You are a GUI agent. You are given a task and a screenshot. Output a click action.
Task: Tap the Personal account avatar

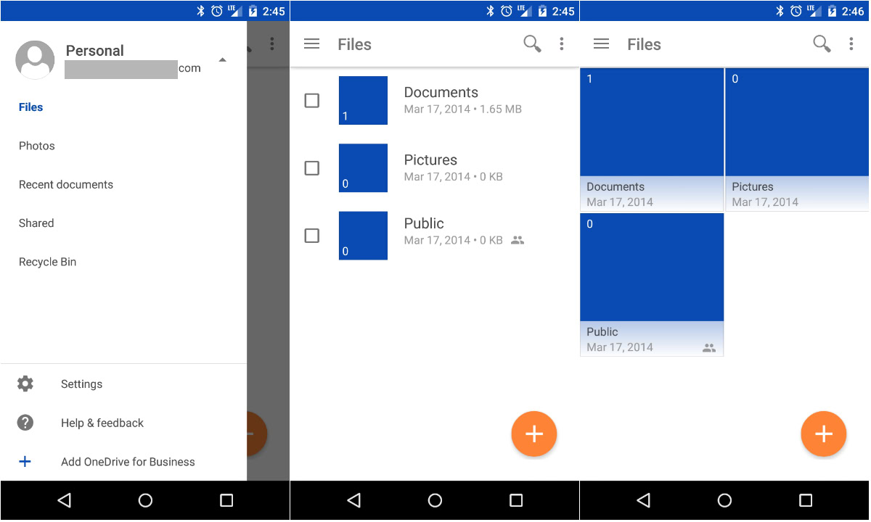click(x=35, y=59)
